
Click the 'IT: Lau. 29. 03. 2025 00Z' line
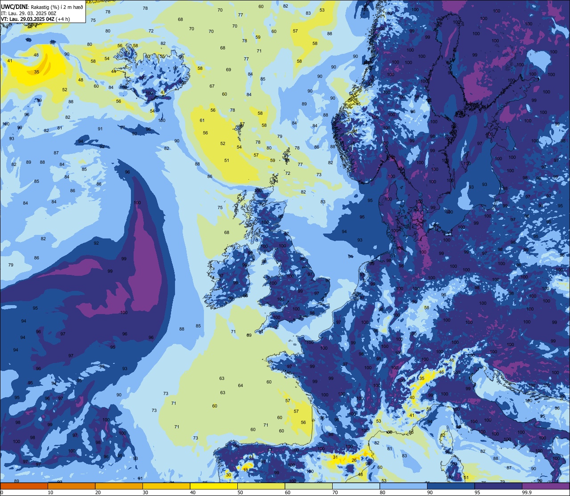click(x=28, y=13)
